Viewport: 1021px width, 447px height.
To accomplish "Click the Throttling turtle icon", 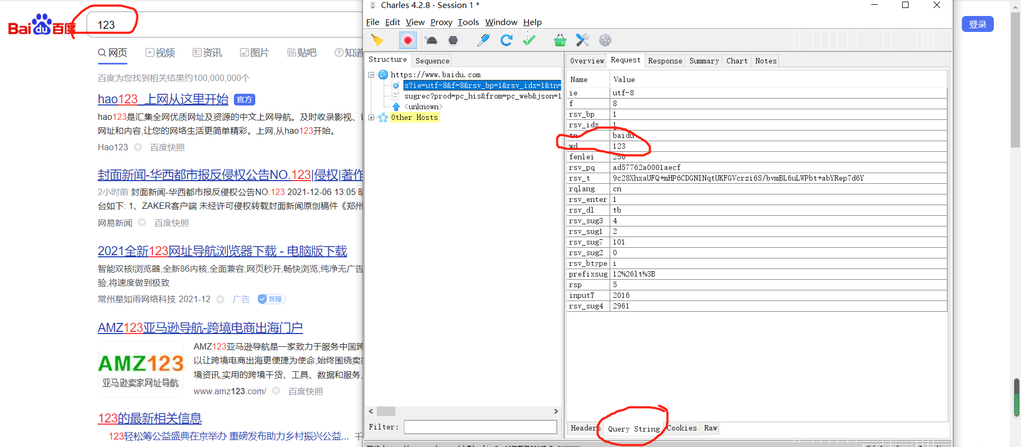I will 431,40.
